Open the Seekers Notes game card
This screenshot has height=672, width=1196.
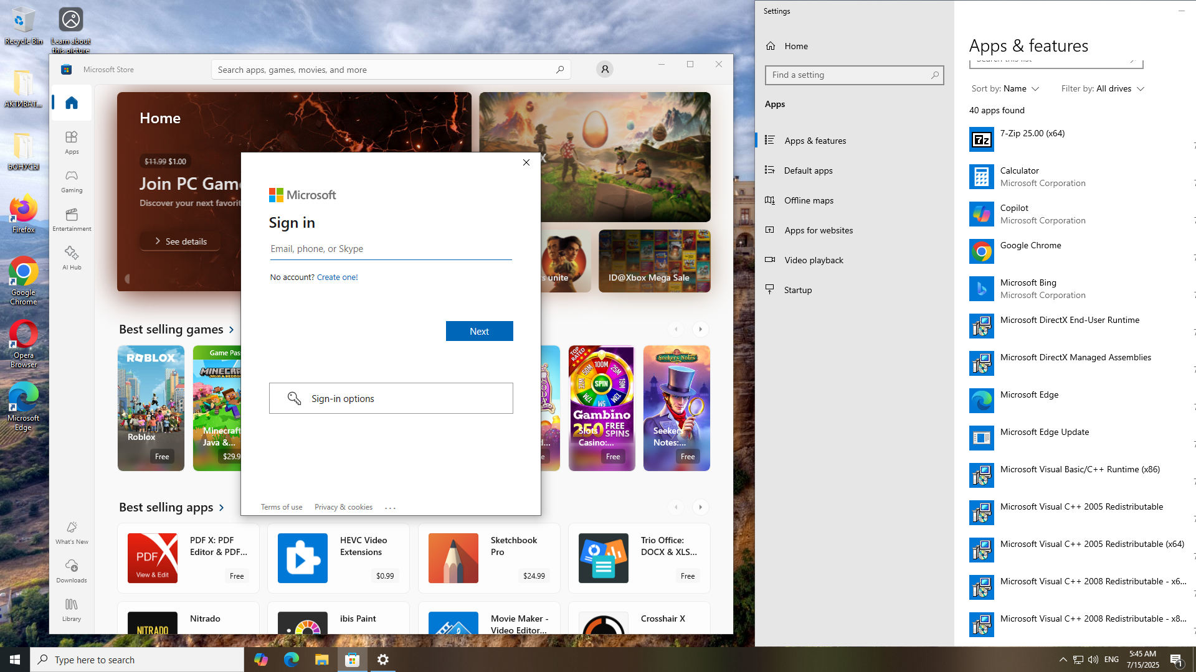coord(676,408)
